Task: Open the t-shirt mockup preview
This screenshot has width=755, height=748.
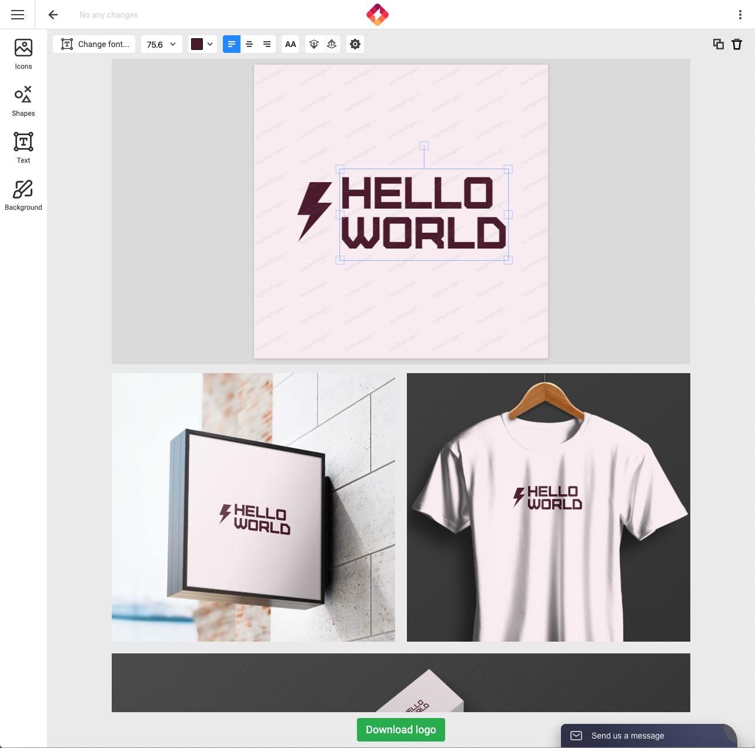Action: (549, 507)
